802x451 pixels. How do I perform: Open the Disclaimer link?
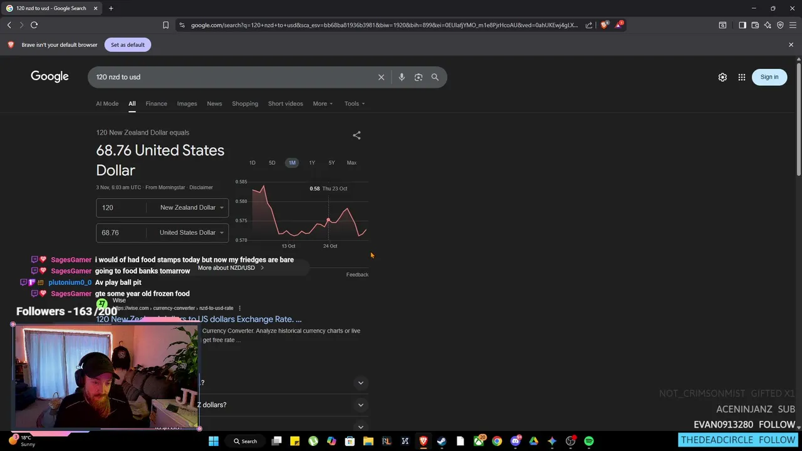point(201,187)
